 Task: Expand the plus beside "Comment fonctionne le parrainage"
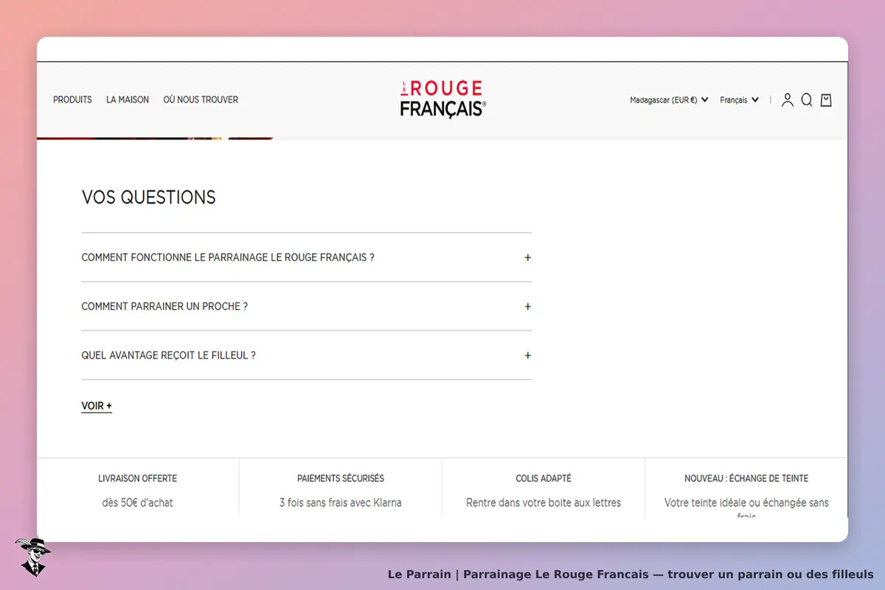click(x=527, y=258)
